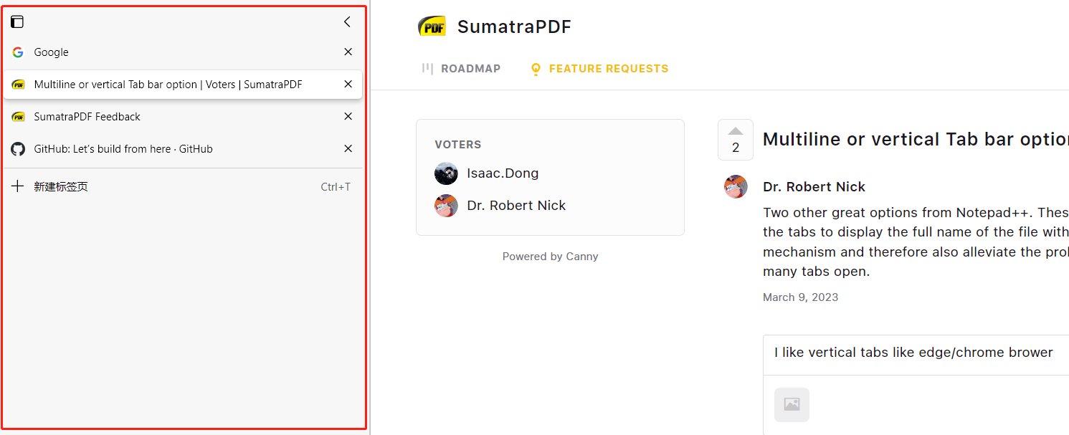Click the SumatraPDF Feedback tab favicon
Viewport: 1069px width, 435px height.
tap(18, 117)
